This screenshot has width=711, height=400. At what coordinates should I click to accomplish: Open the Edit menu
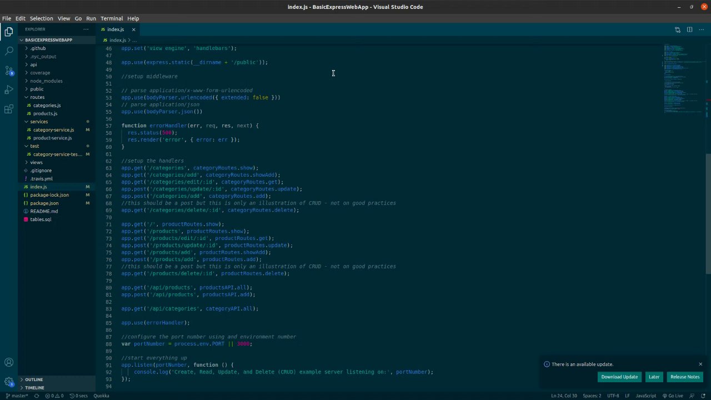point(21,18)
